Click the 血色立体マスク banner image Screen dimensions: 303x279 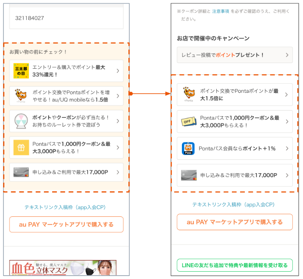click(x=63, y=268)
